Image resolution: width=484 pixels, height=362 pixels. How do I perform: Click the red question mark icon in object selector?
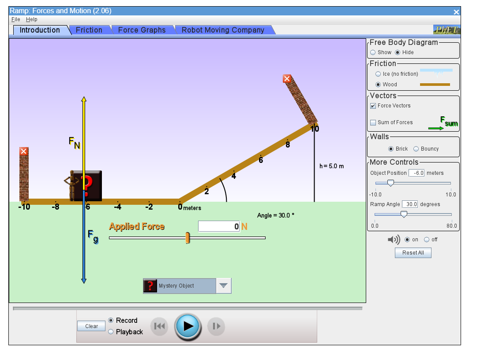[150, 286]
